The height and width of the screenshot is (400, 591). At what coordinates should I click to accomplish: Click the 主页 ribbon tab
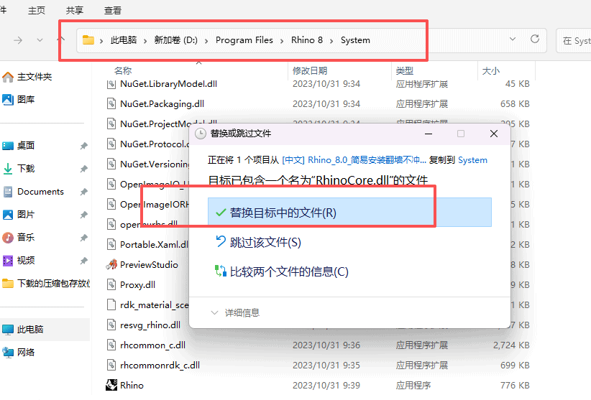point(37,11)
